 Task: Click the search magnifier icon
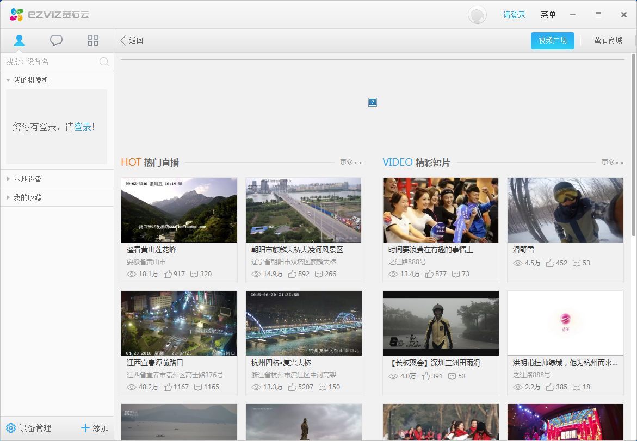104,61
